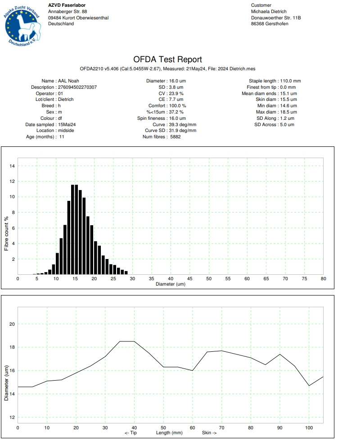Click the OFDA2210 v5.406 calibration line

(168, 68)
